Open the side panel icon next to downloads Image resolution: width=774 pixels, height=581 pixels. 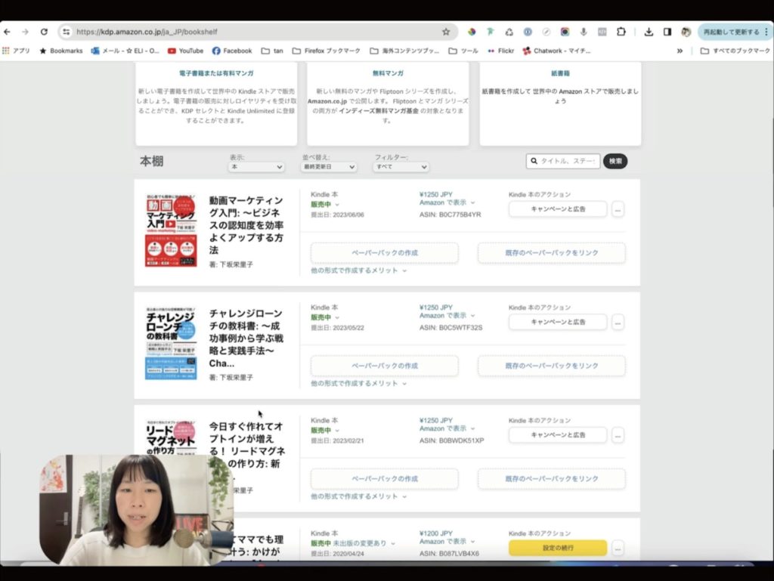click(667, 32)
